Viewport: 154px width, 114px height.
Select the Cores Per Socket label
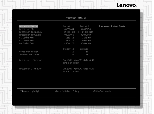29,52
